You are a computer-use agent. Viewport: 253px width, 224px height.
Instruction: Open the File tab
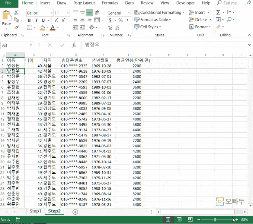pyautogui.click(x=9, y=3)
